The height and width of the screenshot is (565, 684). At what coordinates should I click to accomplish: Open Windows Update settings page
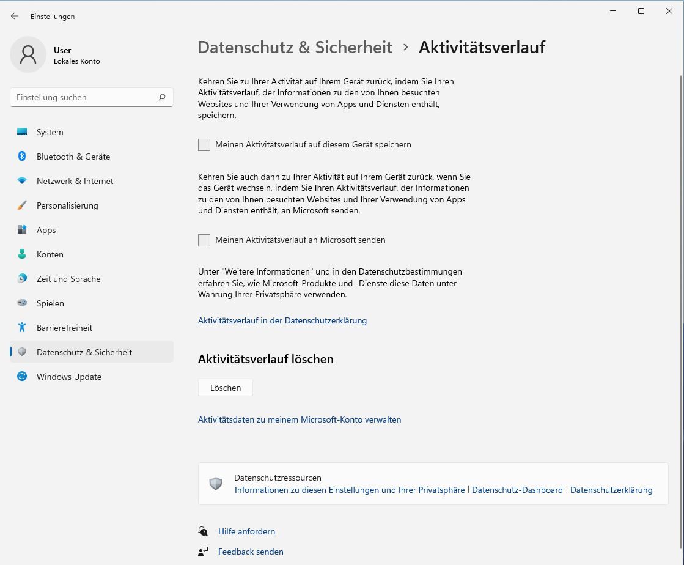click(68, 377)
